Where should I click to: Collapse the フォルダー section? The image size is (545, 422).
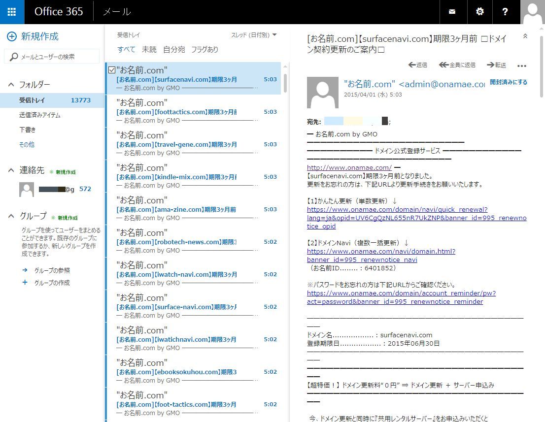pyautogui.click(x=11, y=84)
